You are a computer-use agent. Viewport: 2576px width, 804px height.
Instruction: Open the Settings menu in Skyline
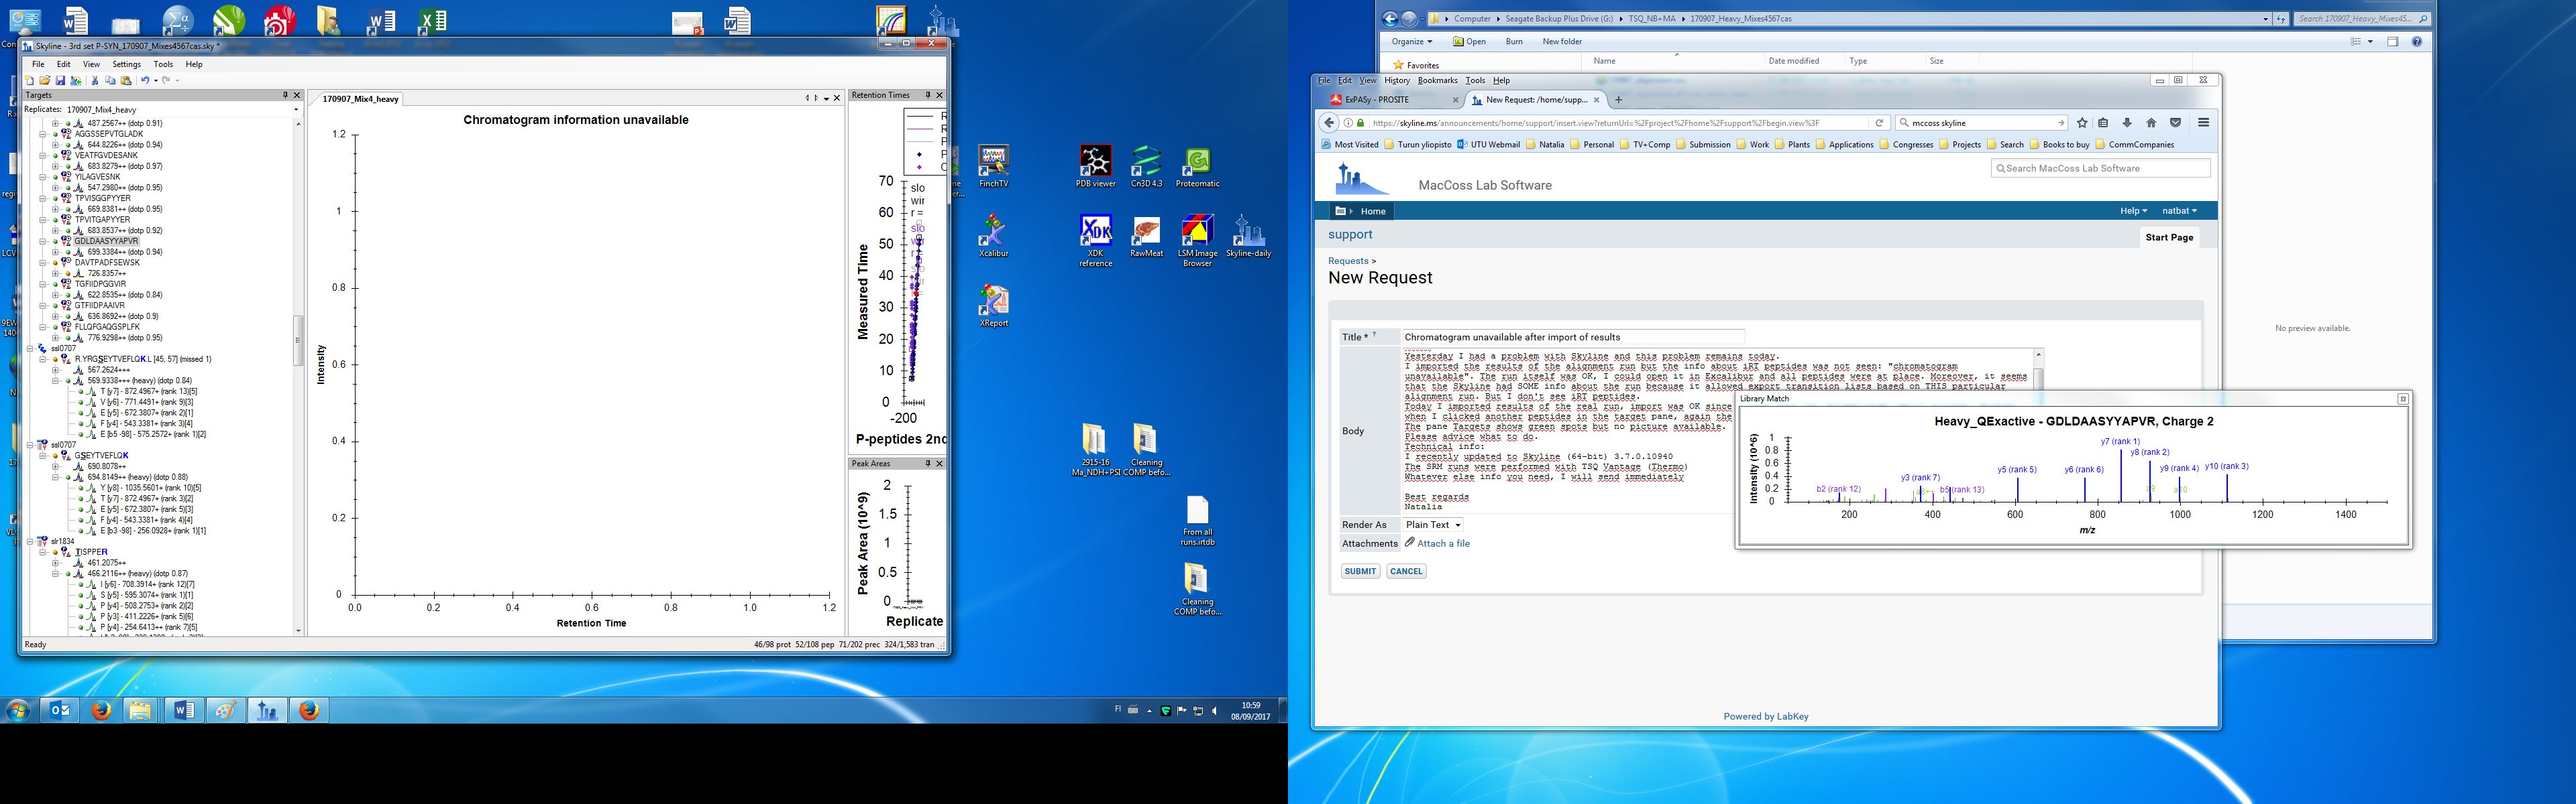(x=126, y=64)
